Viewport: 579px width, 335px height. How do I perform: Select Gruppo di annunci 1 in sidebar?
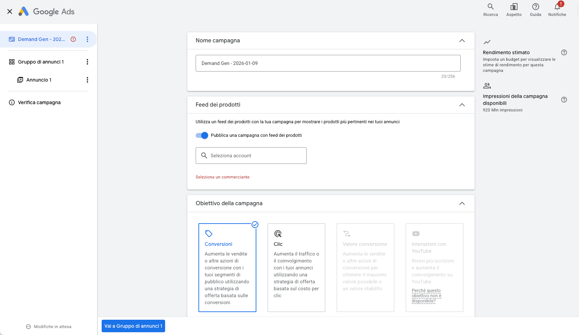point(41,62)
